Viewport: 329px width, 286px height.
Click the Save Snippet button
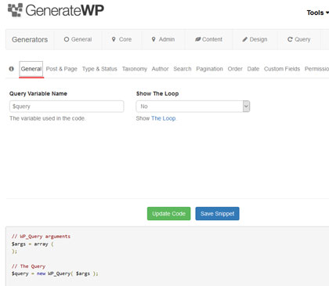point(217,214)
